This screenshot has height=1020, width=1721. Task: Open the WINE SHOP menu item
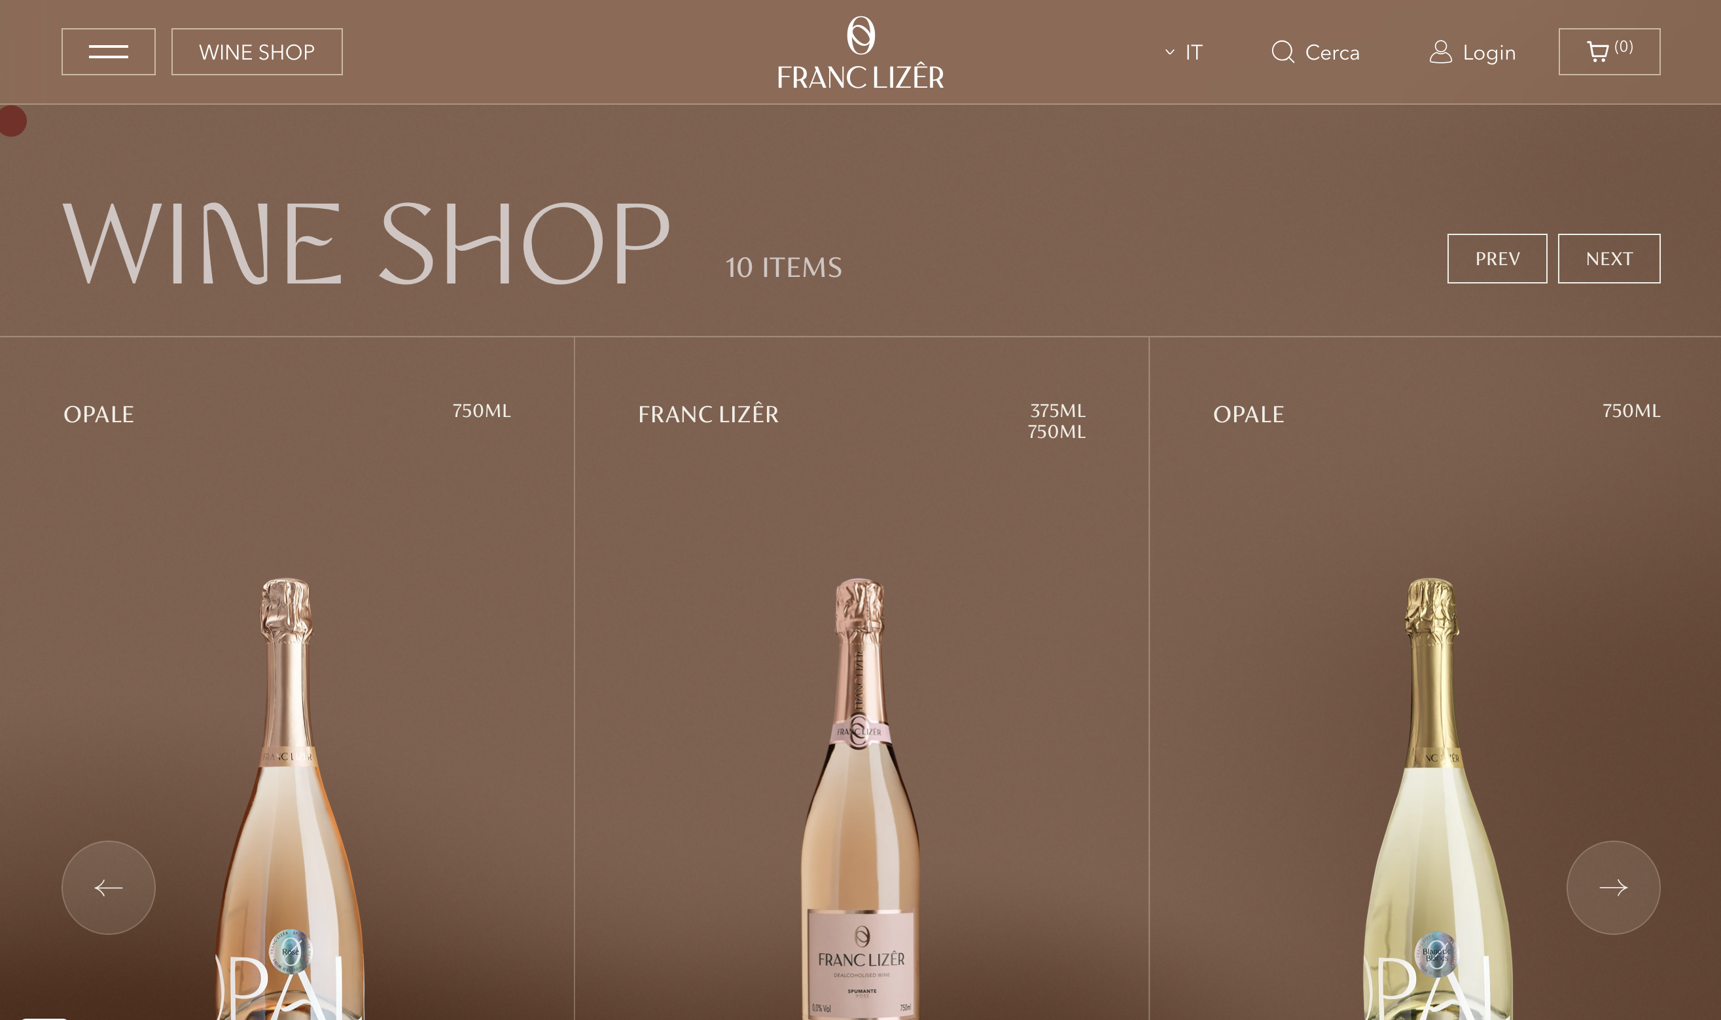point(257,52)
